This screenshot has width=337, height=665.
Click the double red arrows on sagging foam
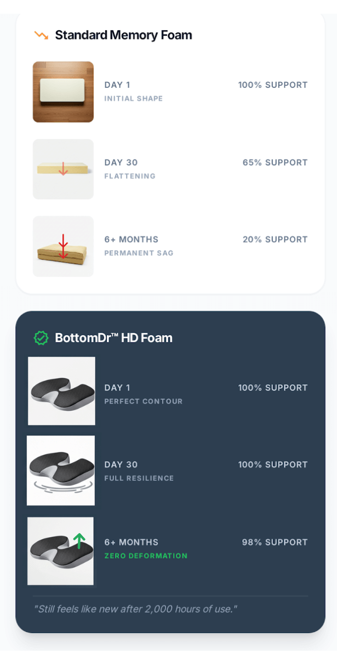coord(63,246)
